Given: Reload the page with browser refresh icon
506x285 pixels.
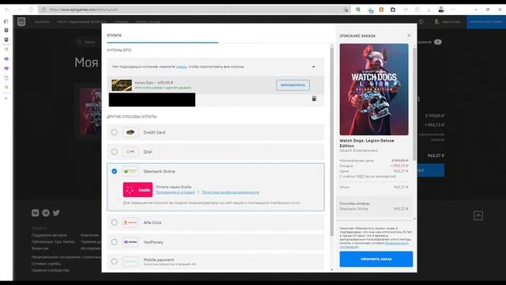Looking at the screenshot, I should tap(31, 9).
